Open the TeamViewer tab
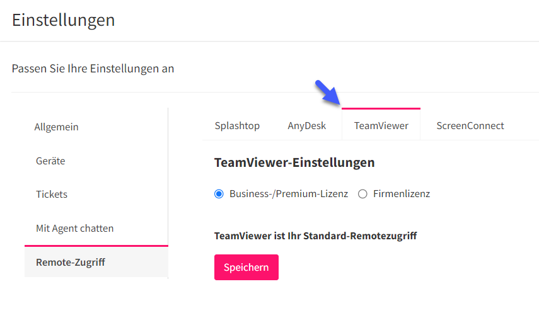The image size is (539, 318). pos(381,126)
